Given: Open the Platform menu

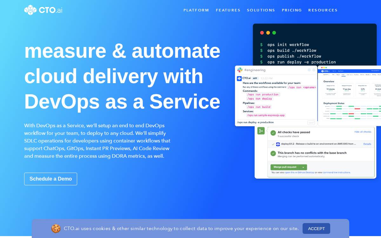Looking at the screenshot, I should [196, 10].
